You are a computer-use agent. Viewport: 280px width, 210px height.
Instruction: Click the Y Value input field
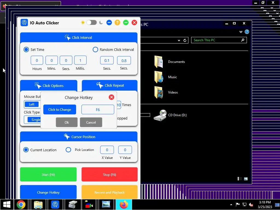click(x=125, y=150)
